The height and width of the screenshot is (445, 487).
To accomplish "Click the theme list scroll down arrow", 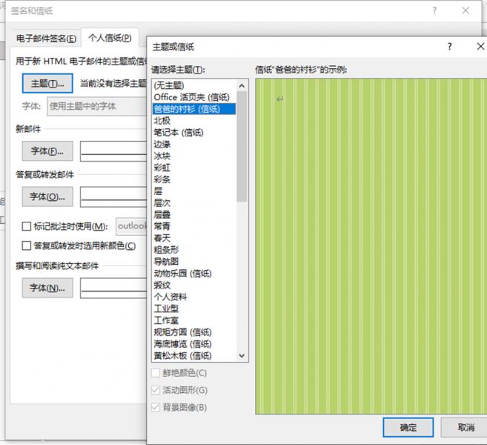I will point(242,357).
